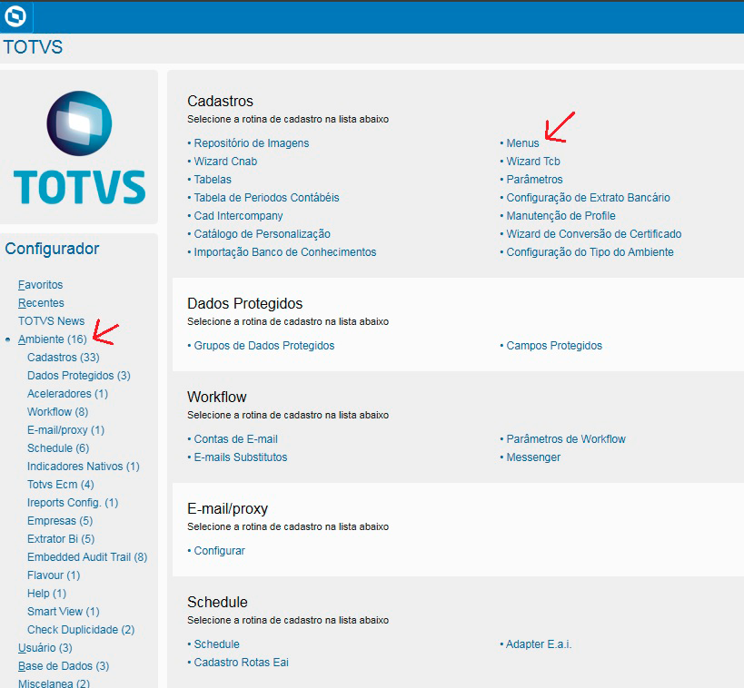Open the Wizard Cnab link
This screenshot has height=688, width=744.
(x=225, y=162)
